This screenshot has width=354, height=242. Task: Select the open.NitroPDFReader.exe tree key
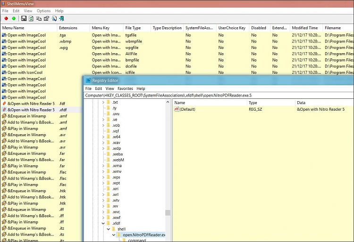tap(140, 235)
